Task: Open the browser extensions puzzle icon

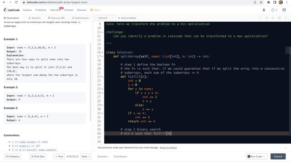Action: 269,2
